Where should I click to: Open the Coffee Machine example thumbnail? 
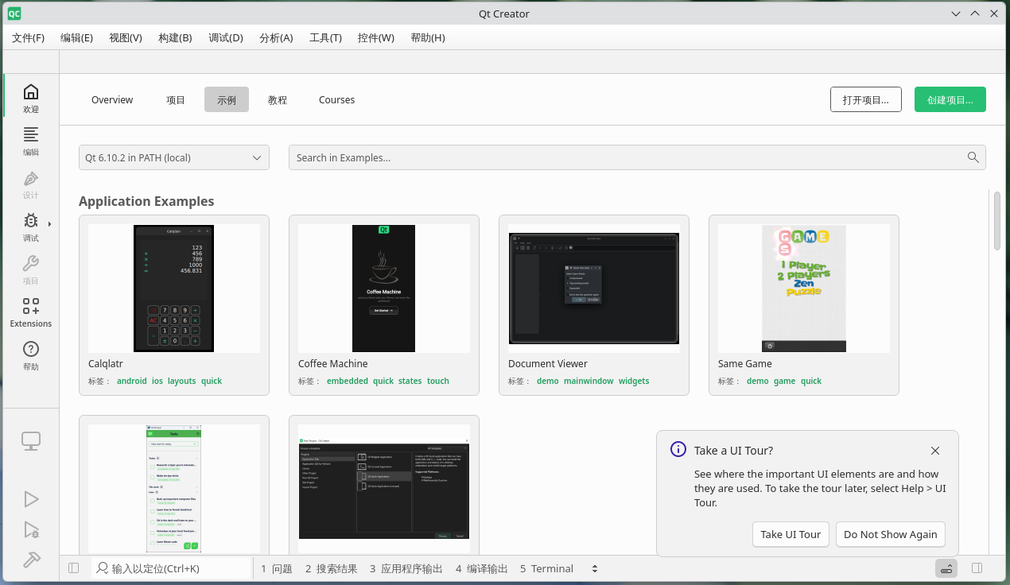click(x=384, y=288)
